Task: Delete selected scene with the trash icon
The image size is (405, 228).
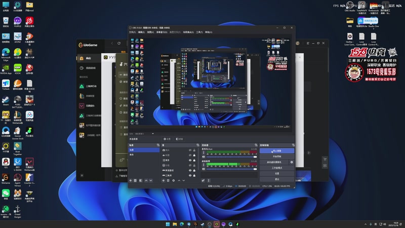Action: coord(135,180)
